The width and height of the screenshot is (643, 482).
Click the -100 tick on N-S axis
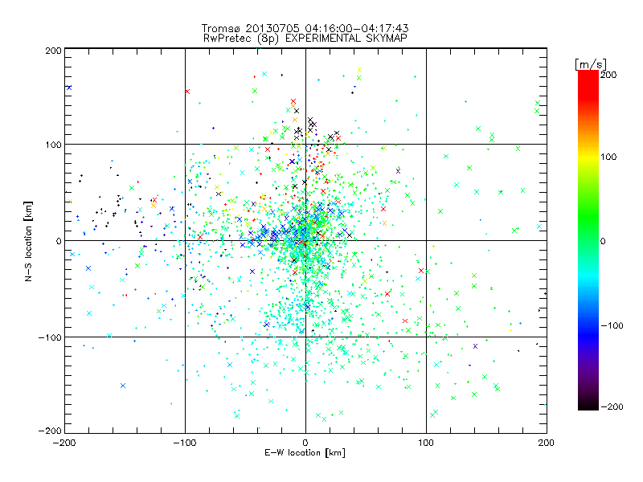[50, 337]
